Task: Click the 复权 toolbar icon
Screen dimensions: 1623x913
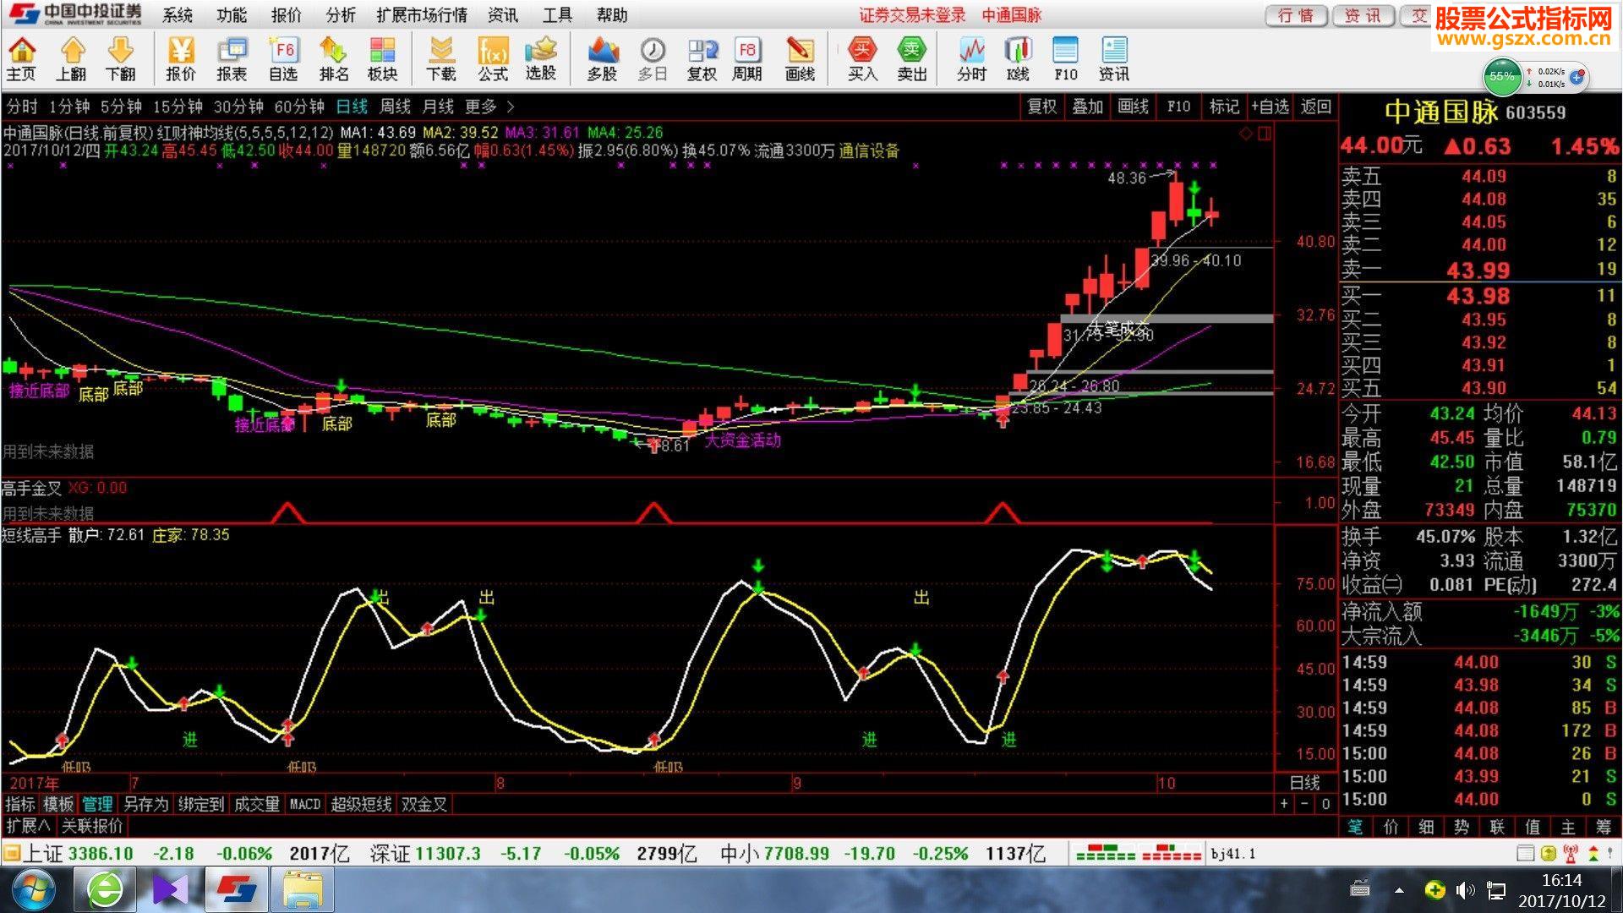Action: (x=702, y=59)
